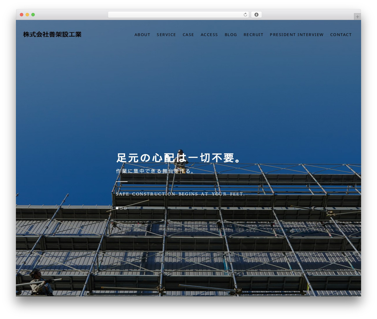This screenshot has width=377, height=319.
Task: Go to CONTACT page
Action: [x=341, y=35]
